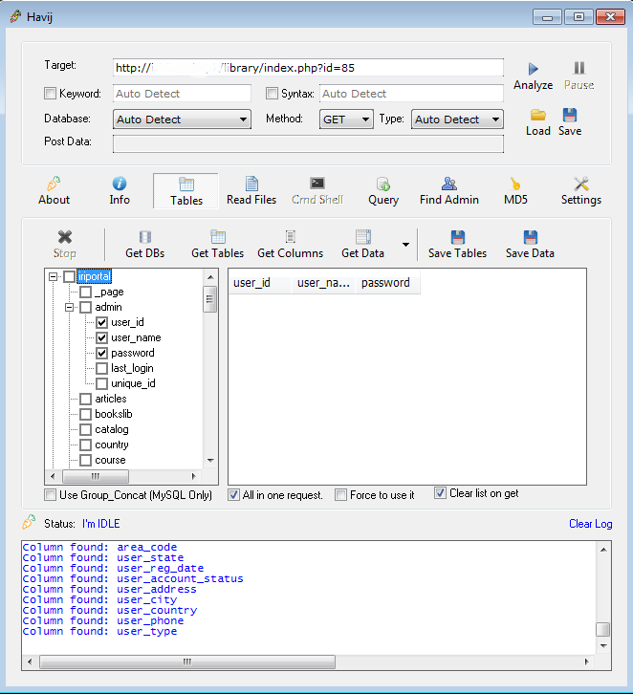Select the articles table item

coord(111,399)
